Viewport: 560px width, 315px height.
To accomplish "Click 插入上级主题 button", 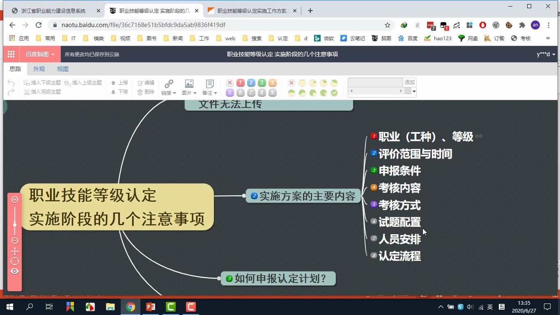I will pos(83,83).
